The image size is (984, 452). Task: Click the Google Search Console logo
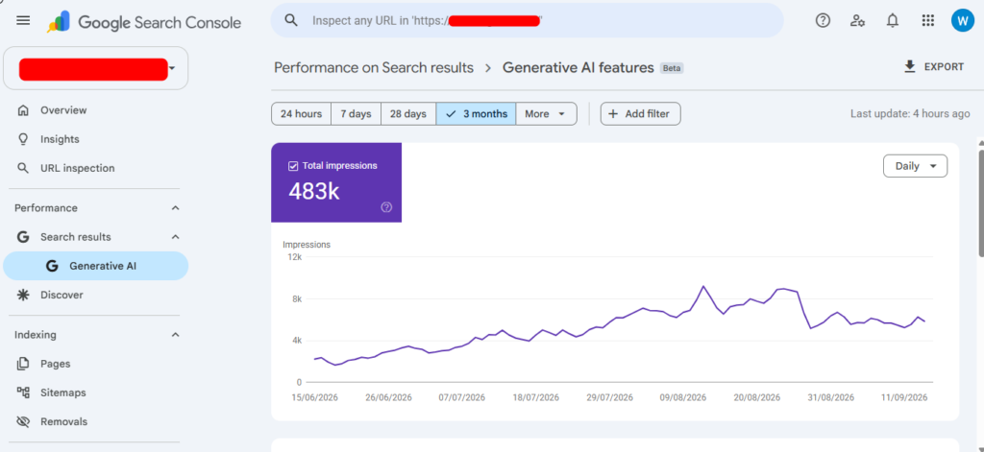[144, 22]
